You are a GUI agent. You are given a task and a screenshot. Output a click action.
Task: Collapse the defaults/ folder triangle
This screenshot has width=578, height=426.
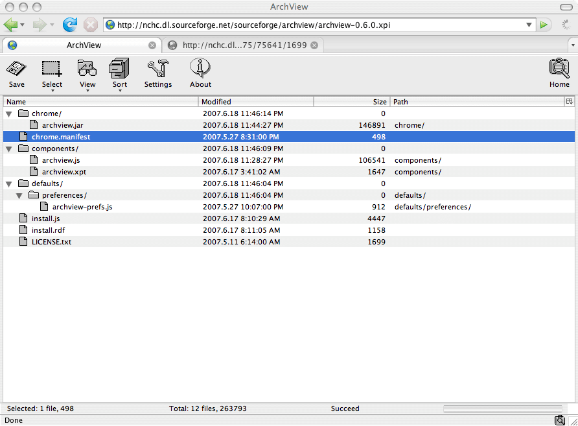[9, 184]
